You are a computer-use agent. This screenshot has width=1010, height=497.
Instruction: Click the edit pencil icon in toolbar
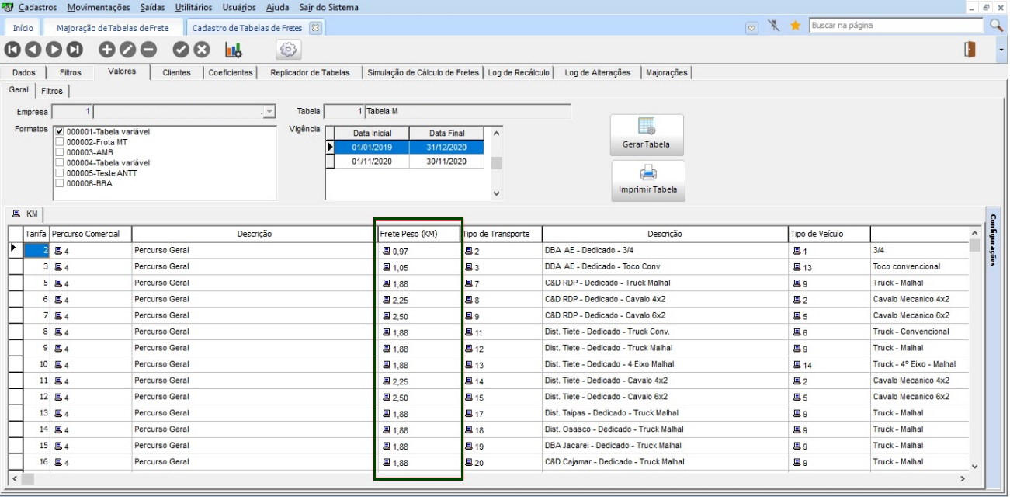pyautogui.click(x=127, y=50)
